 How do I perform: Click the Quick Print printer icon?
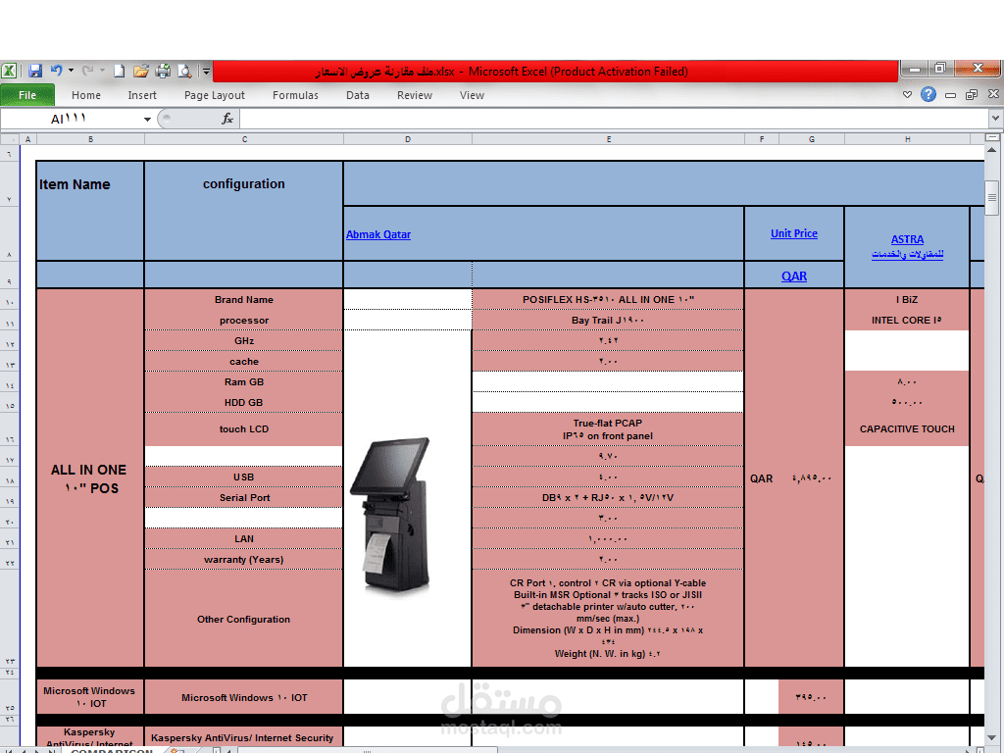163,71
